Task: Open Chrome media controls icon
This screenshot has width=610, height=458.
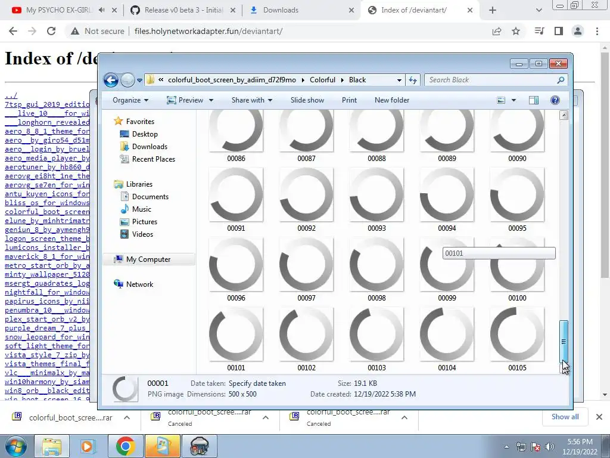Action: (x=539, y=31)
